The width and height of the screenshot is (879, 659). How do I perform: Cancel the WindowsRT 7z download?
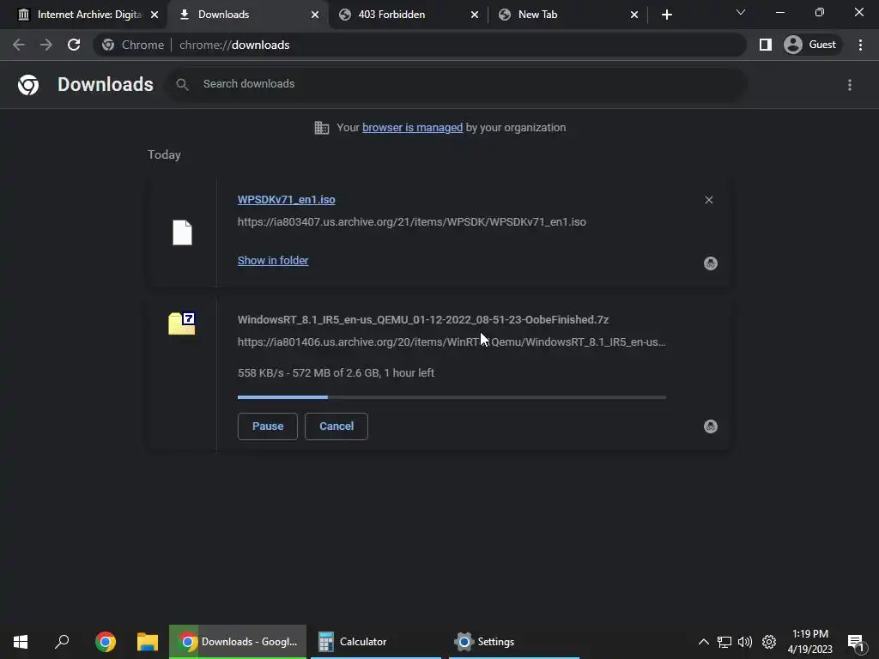(336, 426)
